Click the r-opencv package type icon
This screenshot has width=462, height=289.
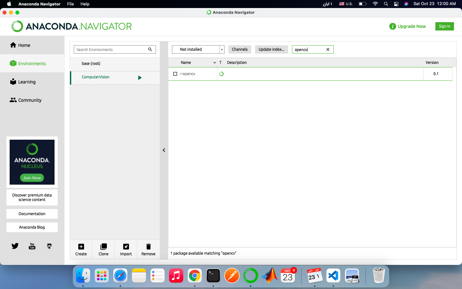click(221, 74)
